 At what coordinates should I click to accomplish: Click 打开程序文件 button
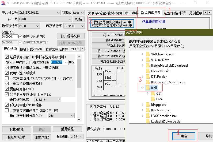[x=71, y=36]
